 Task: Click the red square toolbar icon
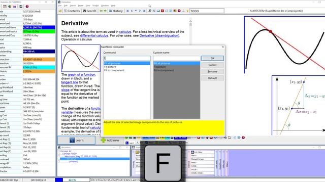pos(162,11)
